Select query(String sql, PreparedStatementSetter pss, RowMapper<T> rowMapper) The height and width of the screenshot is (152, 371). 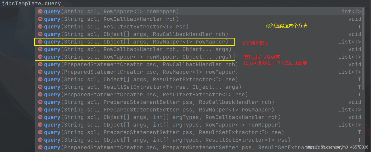(198, 110)
